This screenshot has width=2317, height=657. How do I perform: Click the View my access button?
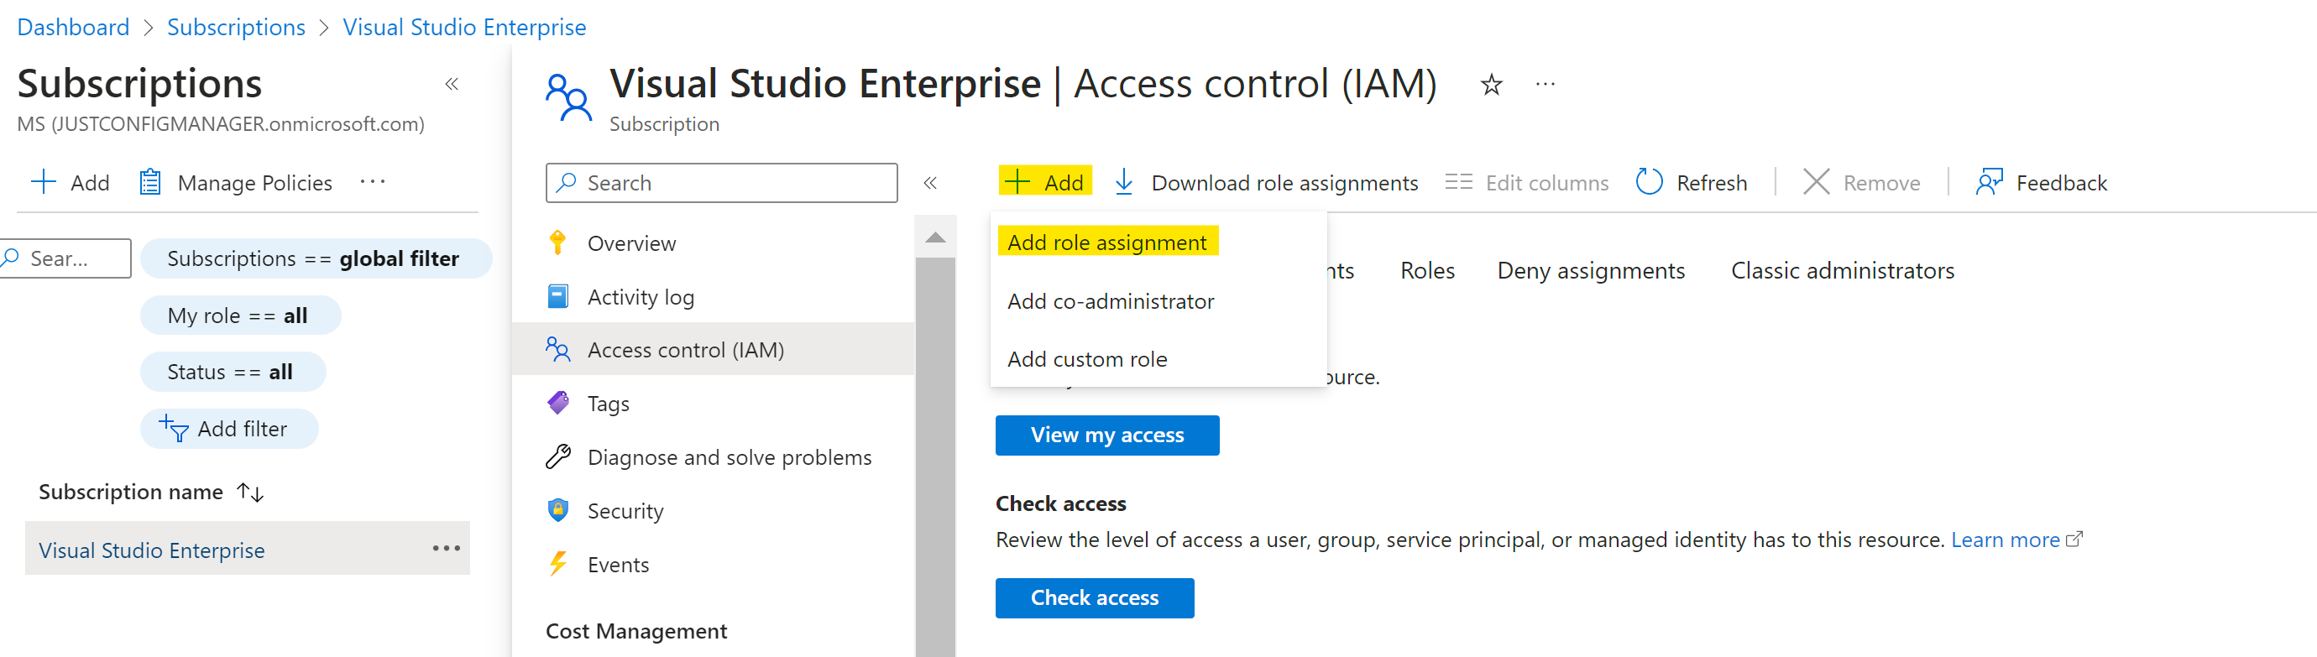pos(1106,435)
